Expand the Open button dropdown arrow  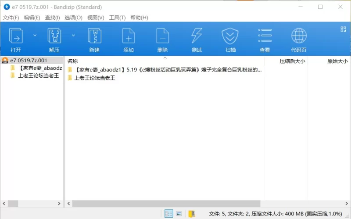(35, 36)
